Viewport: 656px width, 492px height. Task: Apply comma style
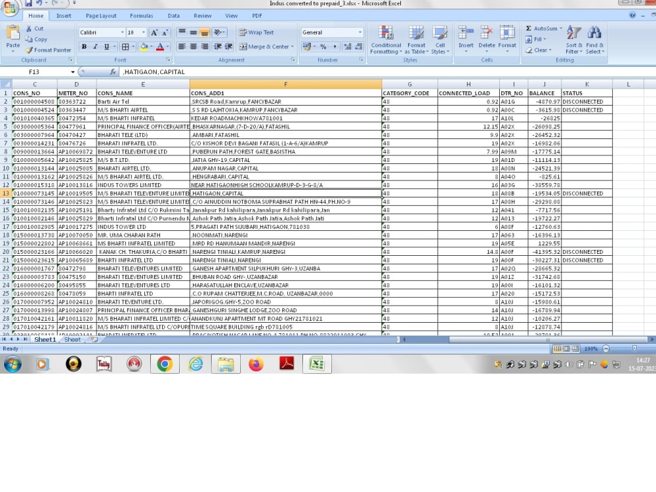335,47
